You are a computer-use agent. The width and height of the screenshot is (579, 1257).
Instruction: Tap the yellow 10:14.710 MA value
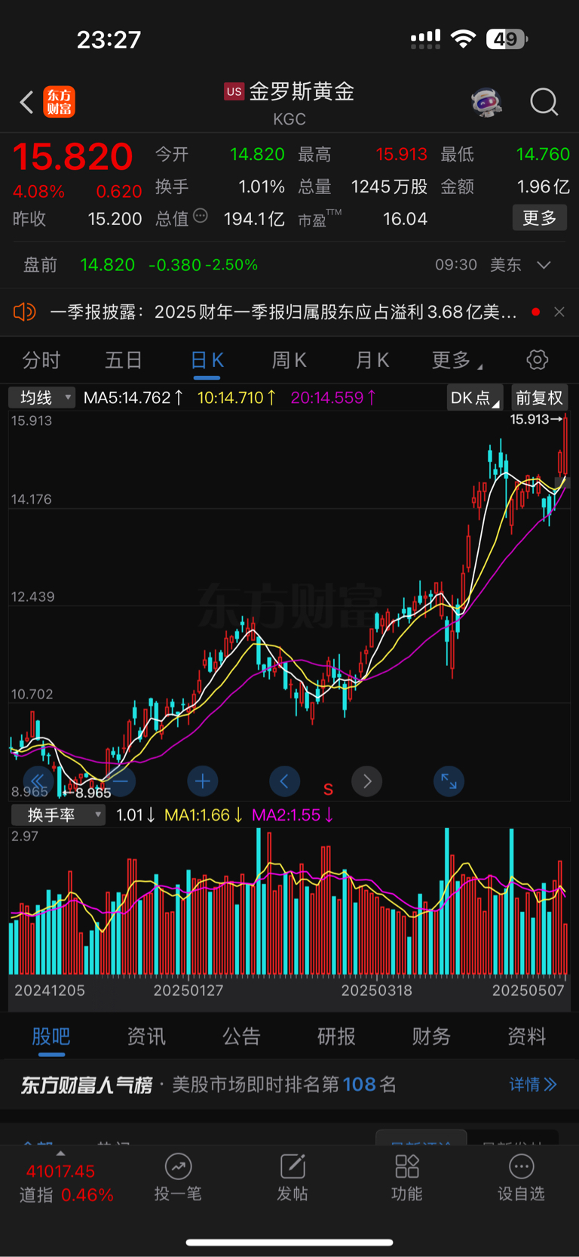[237, 398]
